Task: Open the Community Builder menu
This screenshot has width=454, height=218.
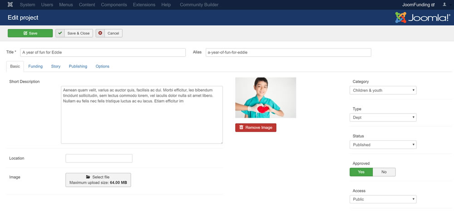Action: (x=199, y=5)
